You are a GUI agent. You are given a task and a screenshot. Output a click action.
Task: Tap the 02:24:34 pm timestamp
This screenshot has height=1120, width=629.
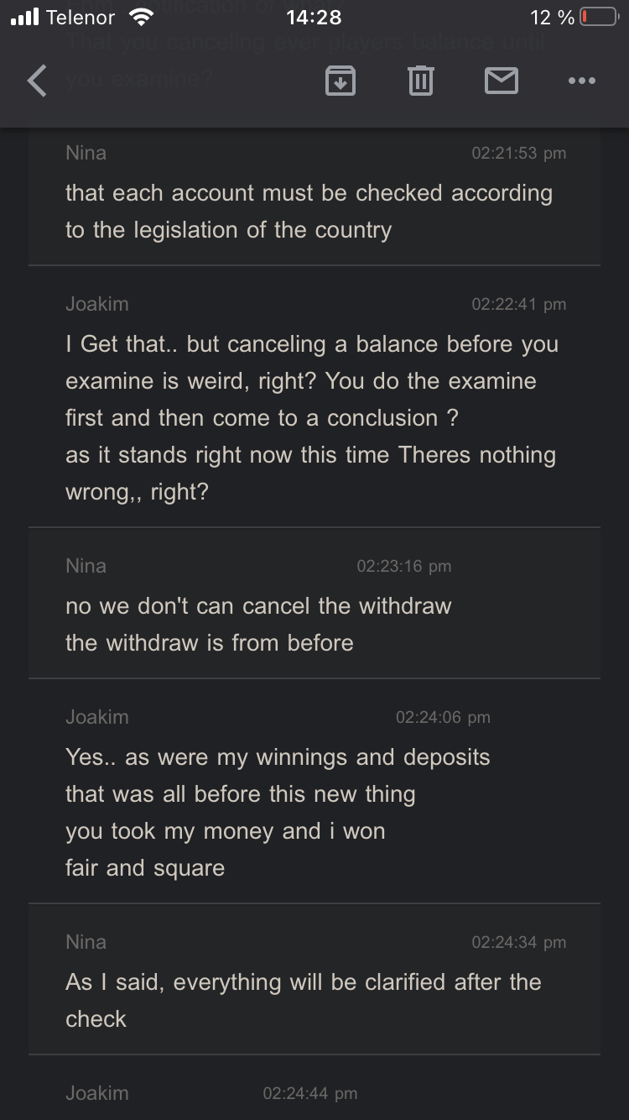pos(518,942)
